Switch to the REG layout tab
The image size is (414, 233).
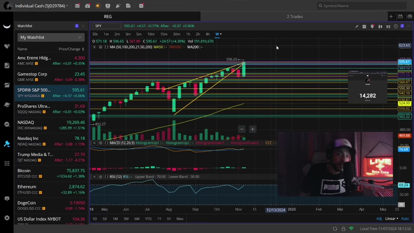pos(108,17)
